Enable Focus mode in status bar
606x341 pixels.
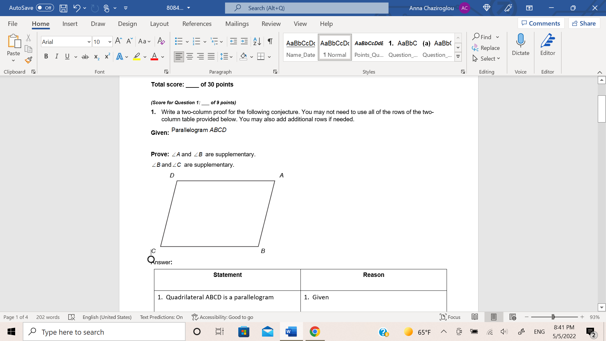(x=450, y=317)
